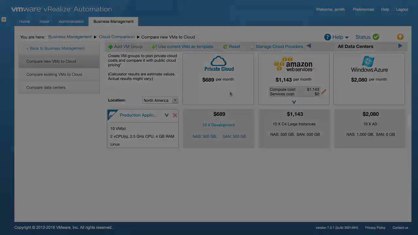Open the Help dropdown arrow menu

pos(346,38)
